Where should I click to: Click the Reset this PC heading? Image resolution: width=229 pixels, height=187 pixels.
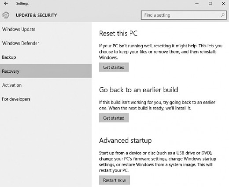tap(118, 33)
